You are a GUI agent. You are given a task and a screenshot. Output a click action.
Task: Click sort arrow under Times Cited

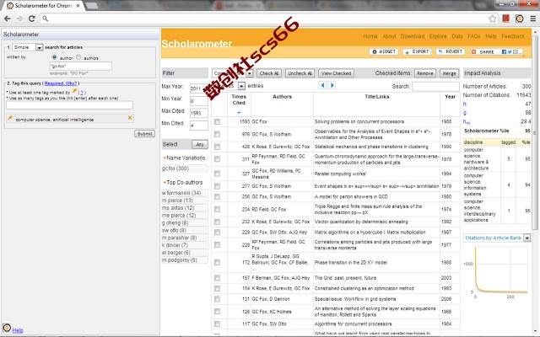pyautogui.click(x=239, y=112)
